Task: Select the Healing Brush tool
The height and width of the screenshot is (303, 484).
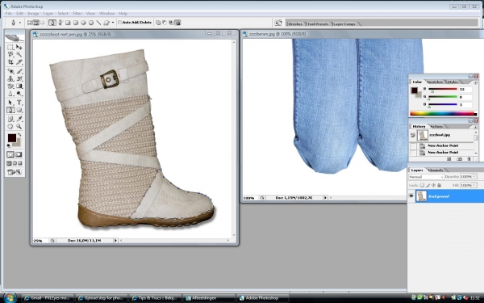Action: (10, 71)
